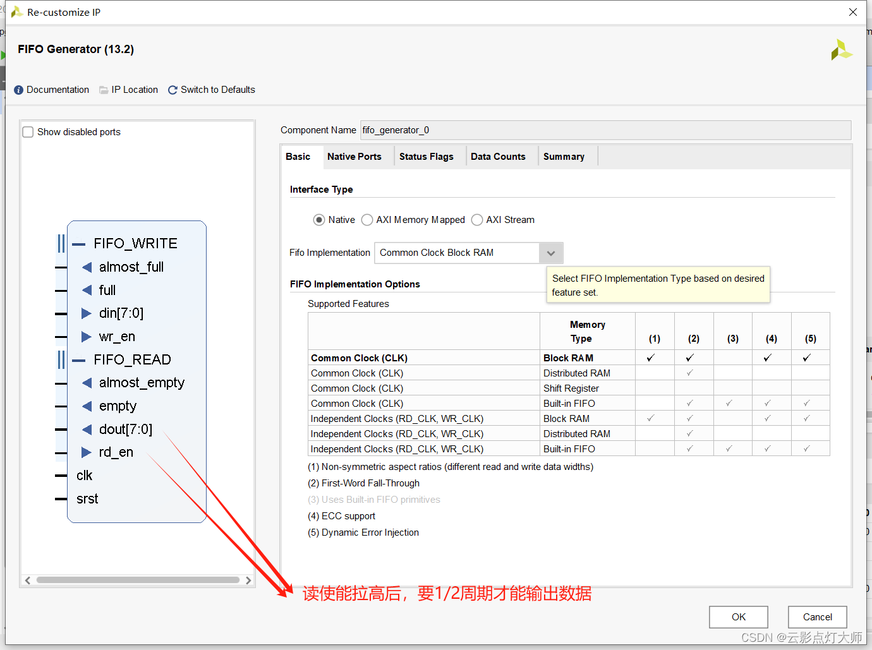872x650 pixels.
Task: Collapse the FIFO_READ interface minus icon
Action: pos(79,360)
